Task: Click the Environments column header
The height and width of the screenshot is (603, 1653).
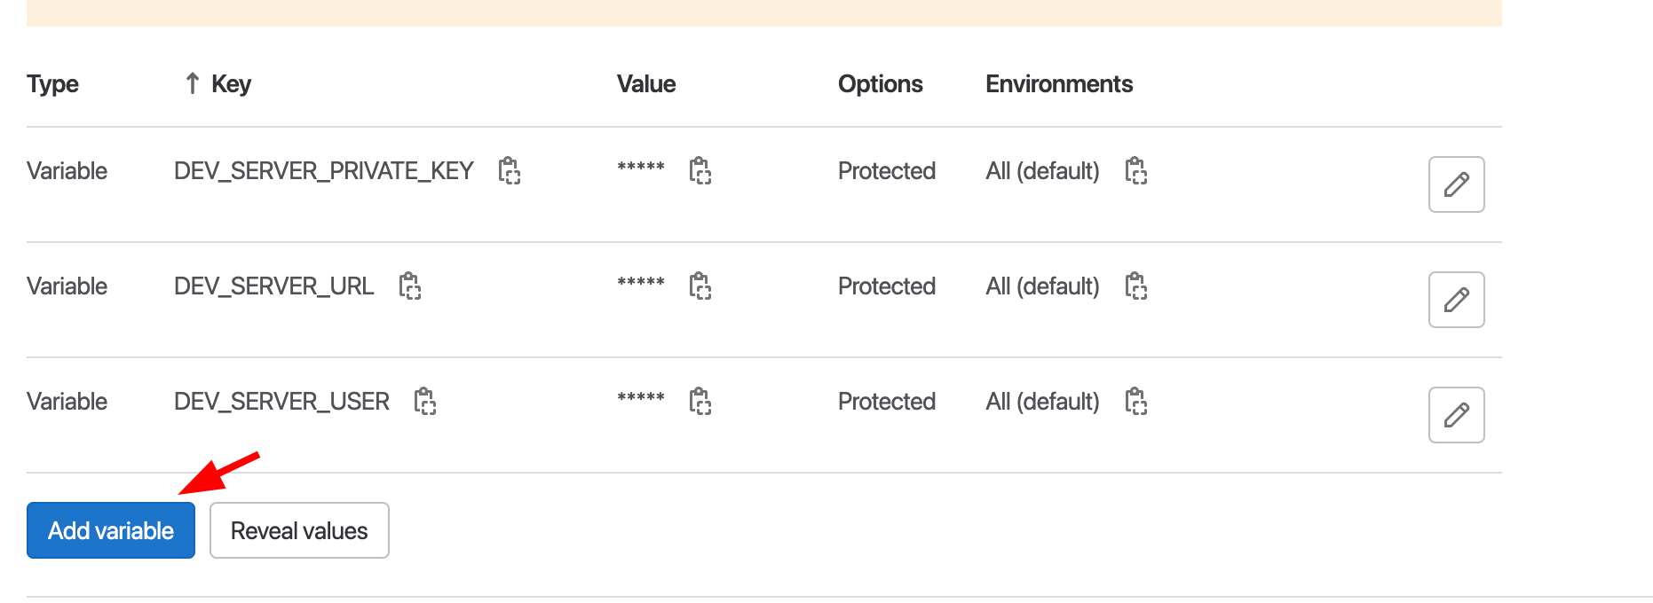Action: coord(1058,84)
